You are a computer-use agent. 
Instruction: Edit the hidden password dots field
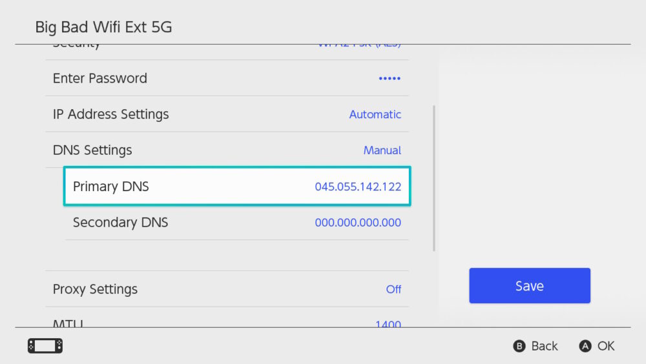click(x=390, y=78)
